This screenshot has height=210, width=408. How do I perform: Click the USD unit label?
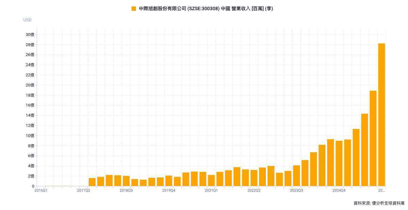[28, 20]
